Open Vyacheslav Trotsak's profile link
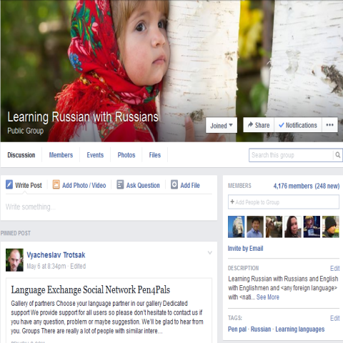Screen dimensions: 343x343 click(x=56, y=255)
